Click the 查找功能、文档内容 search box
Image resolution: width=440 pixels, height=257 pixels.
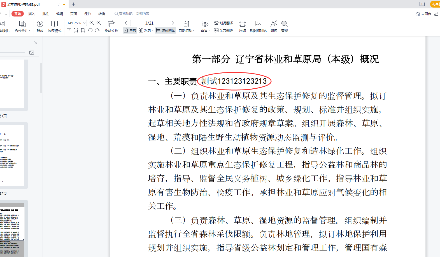point(132,14)
